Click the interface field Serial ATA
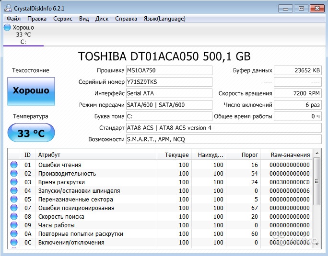328x256 pixels. coord(169,93)
